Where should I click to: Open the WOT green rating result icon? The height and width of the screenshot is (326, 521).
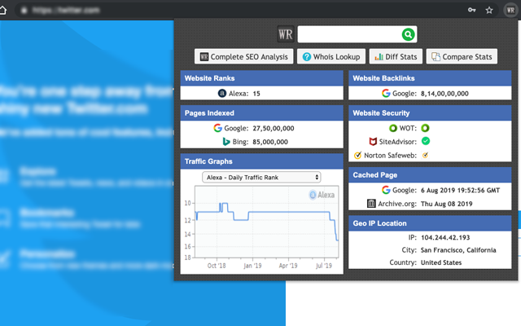tap(425, 128)
